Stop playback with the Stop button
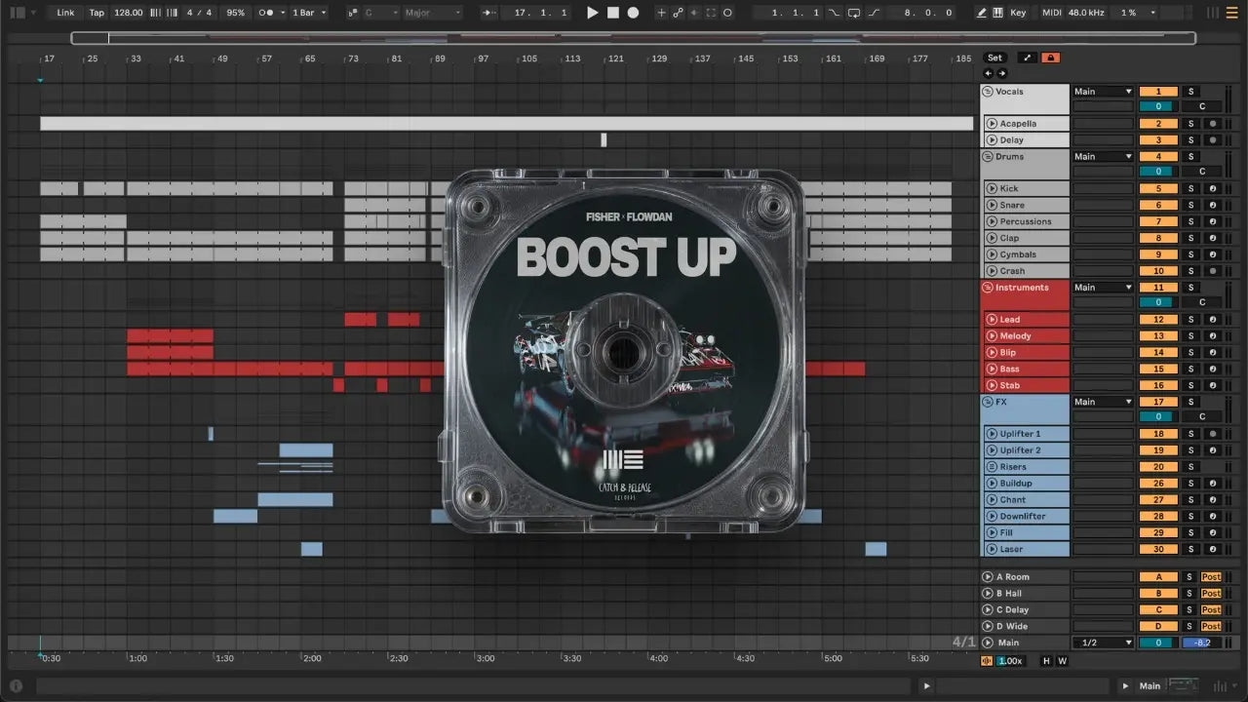The image size is (1248, 702). click(x=613, y=13)
